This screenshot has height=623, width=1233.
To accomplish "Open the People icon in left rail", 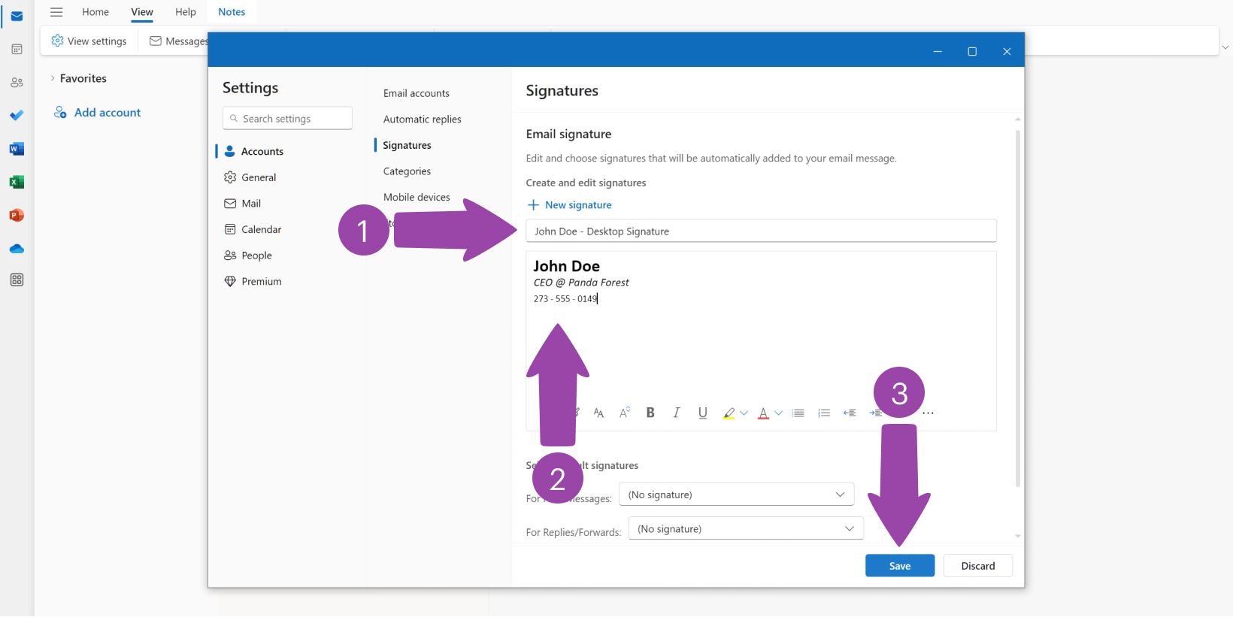I will pos(17,82).
